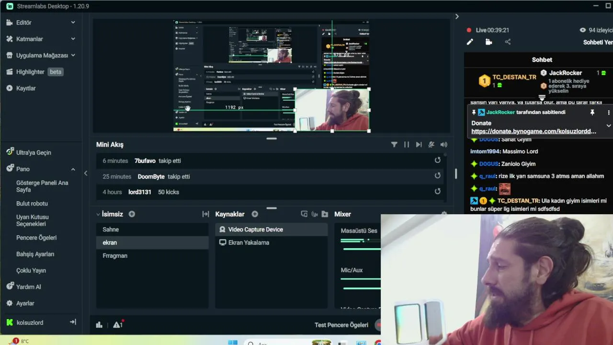Image resolution: width=613 pixels, height=345 pixels.
Task: Open Kayıtlar recordings page
Action: [x=26, y=88]
